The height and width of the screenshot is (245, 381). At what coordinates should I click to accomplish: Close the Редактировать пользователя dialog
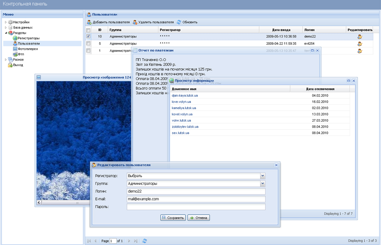[276, 165]
